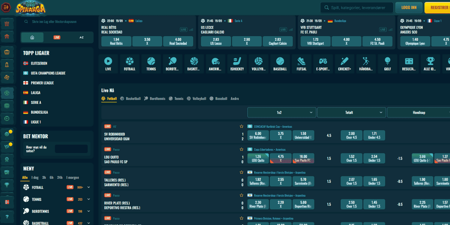Open the help question mark sidebar icon

pos(7,216)
